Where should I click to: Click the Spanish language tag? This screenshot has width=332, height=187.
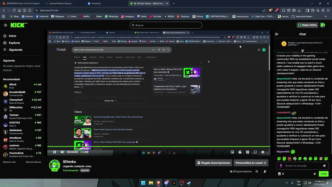(85, 170)
